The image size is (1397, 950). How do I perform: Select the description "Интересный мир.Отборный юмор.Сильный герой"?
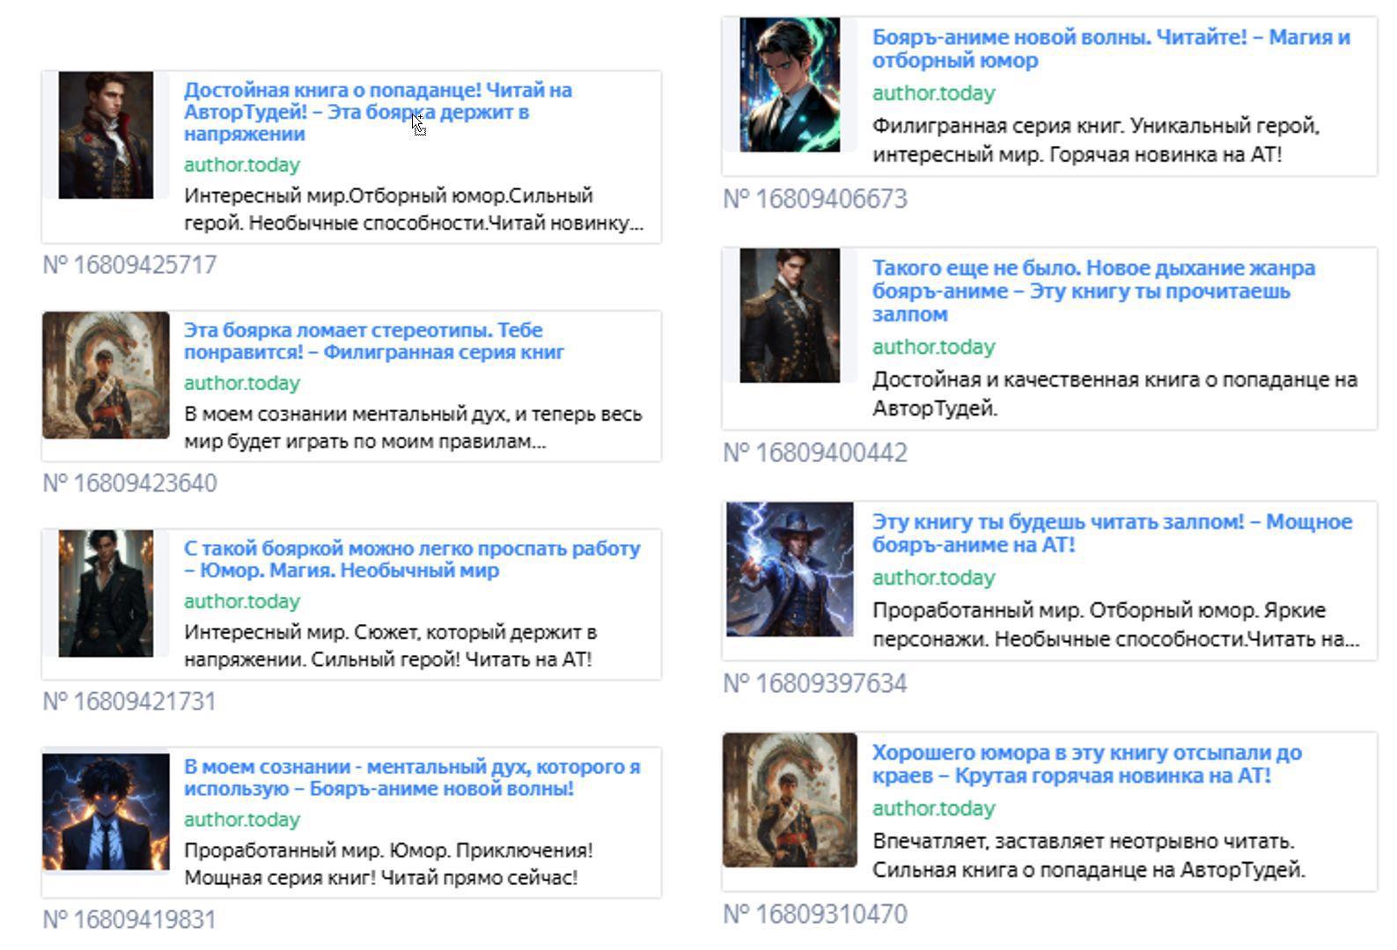(414, 210)
